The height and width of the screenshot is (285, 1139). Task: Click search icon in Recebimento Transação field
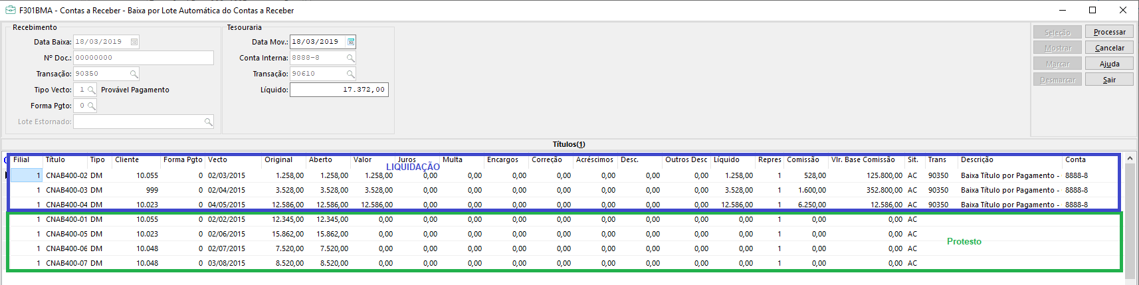(134, 74)
